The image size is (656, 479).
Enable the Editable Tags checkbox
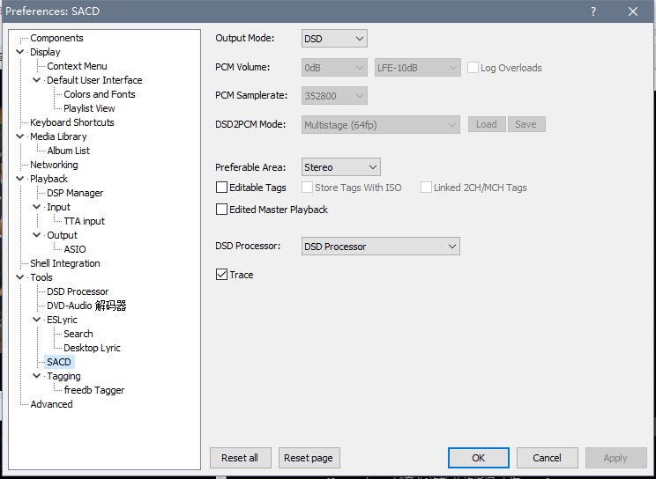pyautogui.click(x=221, y=188)
